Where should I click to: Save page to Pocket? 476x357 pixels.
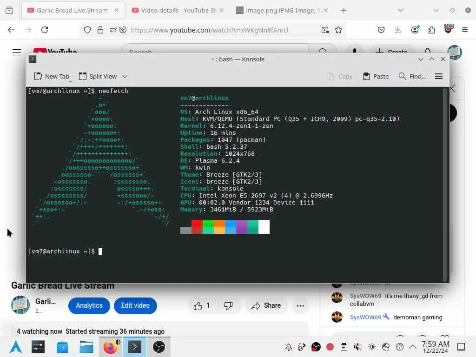(x=381, y=30)
